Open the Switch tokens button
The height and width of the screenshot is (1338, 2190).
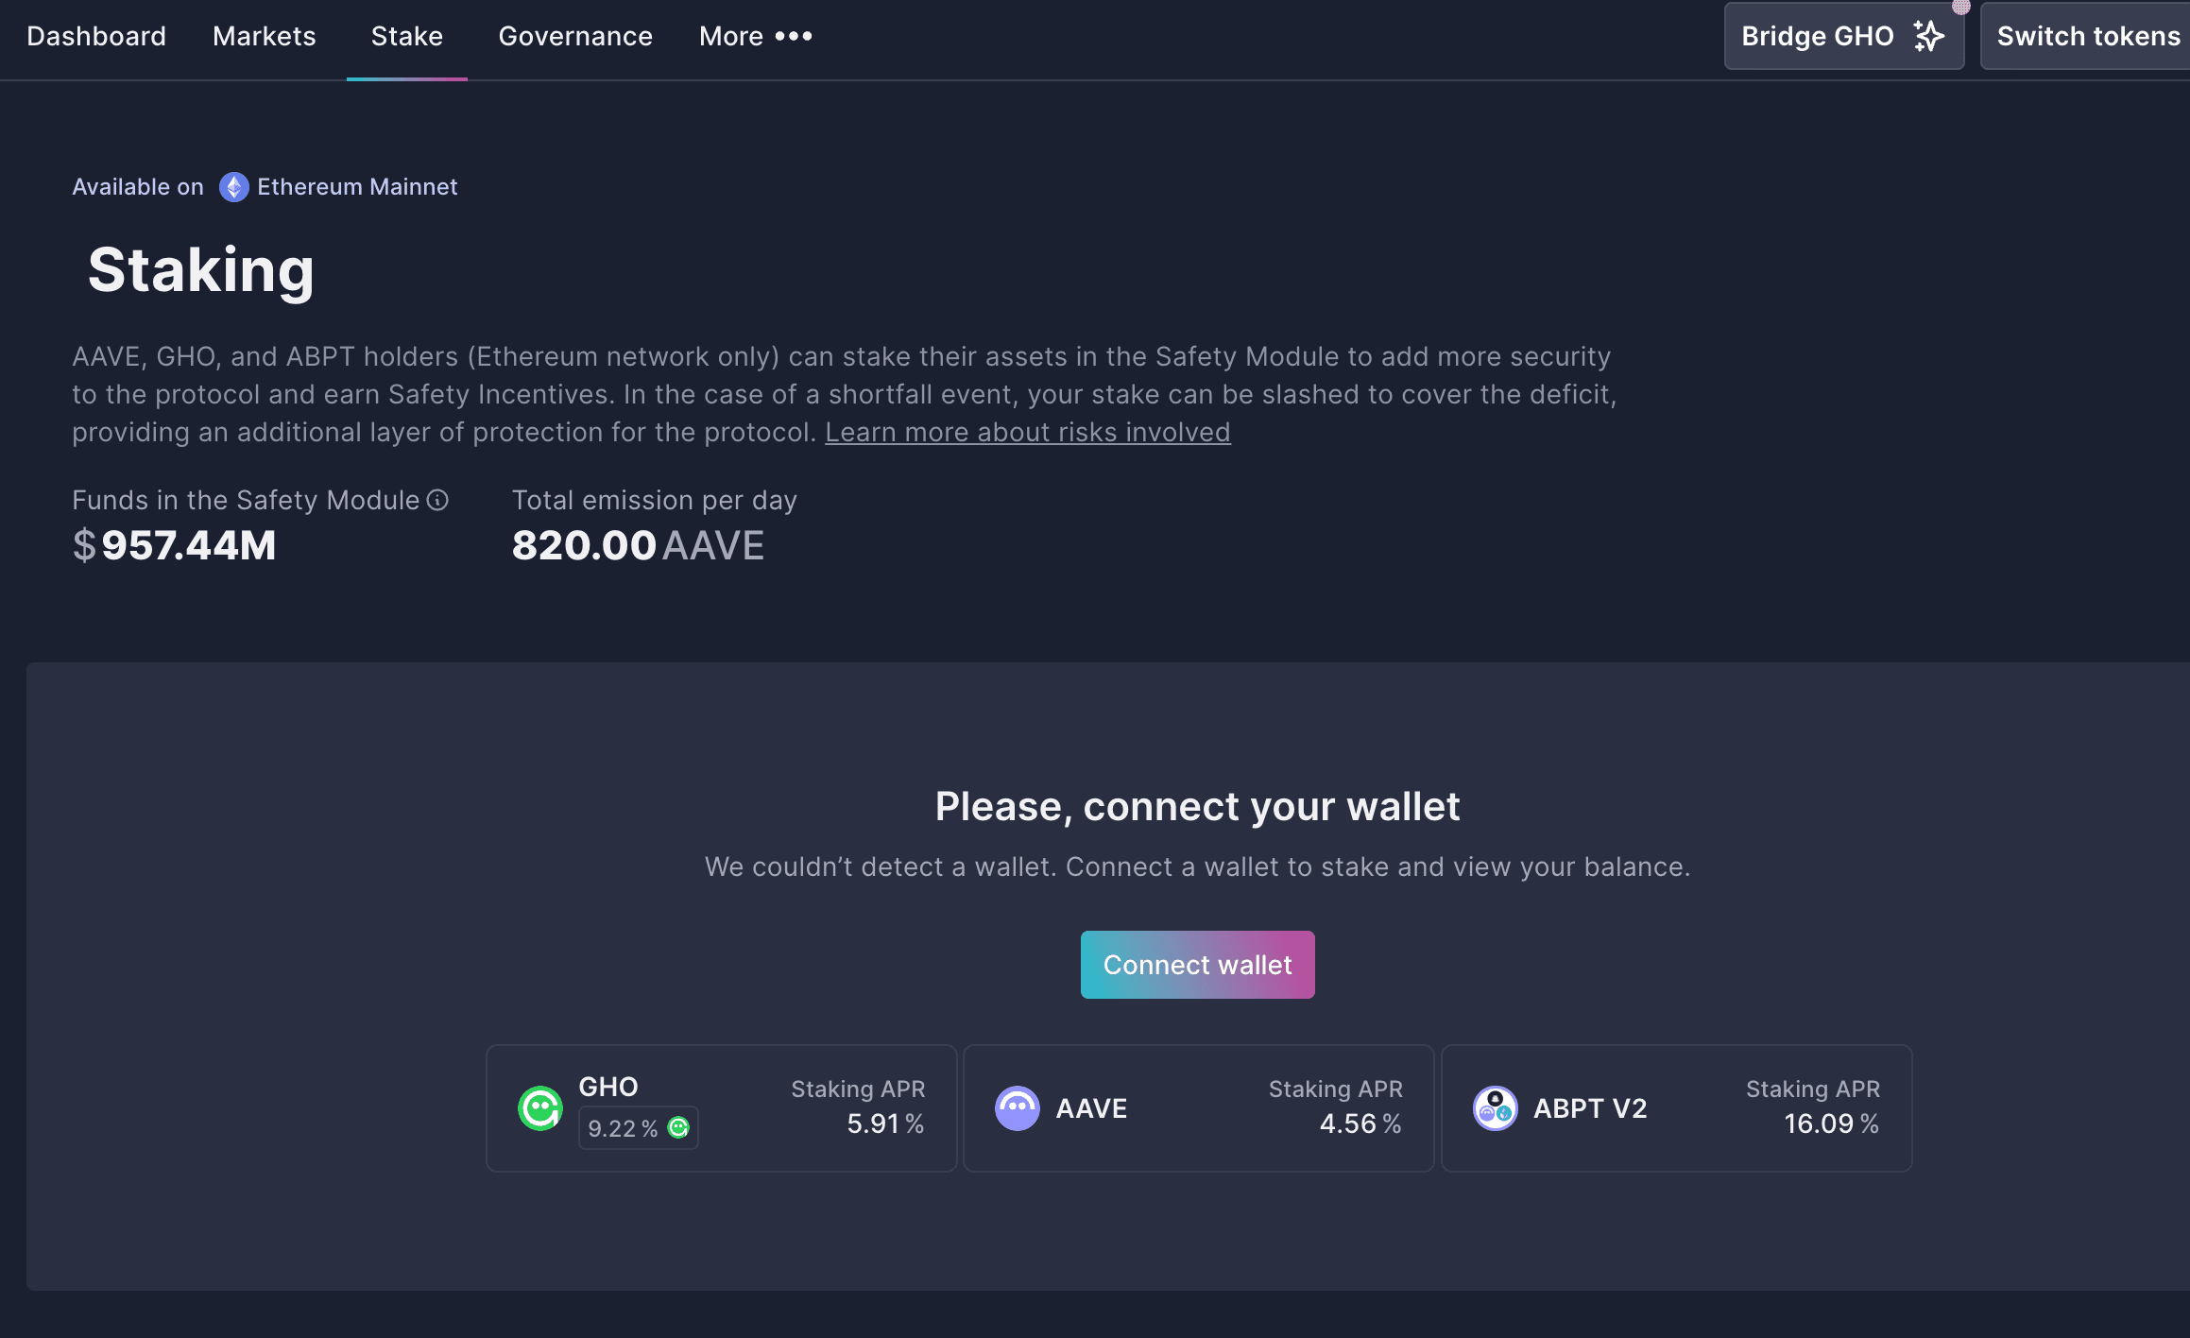point(2088,36)
